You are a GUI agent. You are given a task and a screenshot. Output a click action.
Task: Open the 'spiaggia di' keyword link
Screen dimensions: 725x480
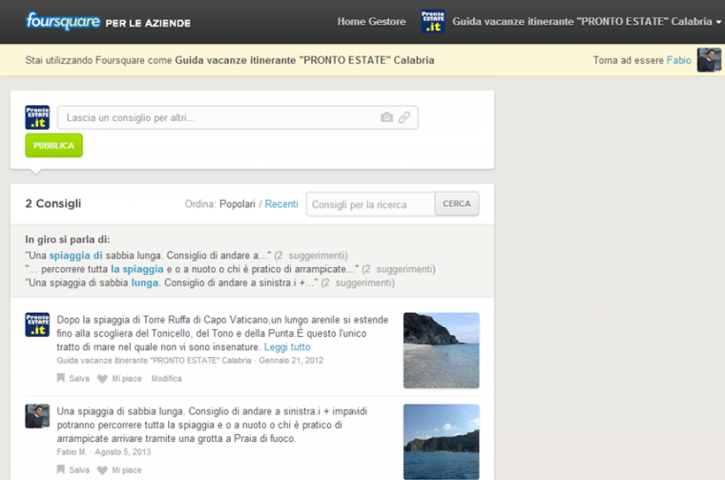(x=75, y=256)
